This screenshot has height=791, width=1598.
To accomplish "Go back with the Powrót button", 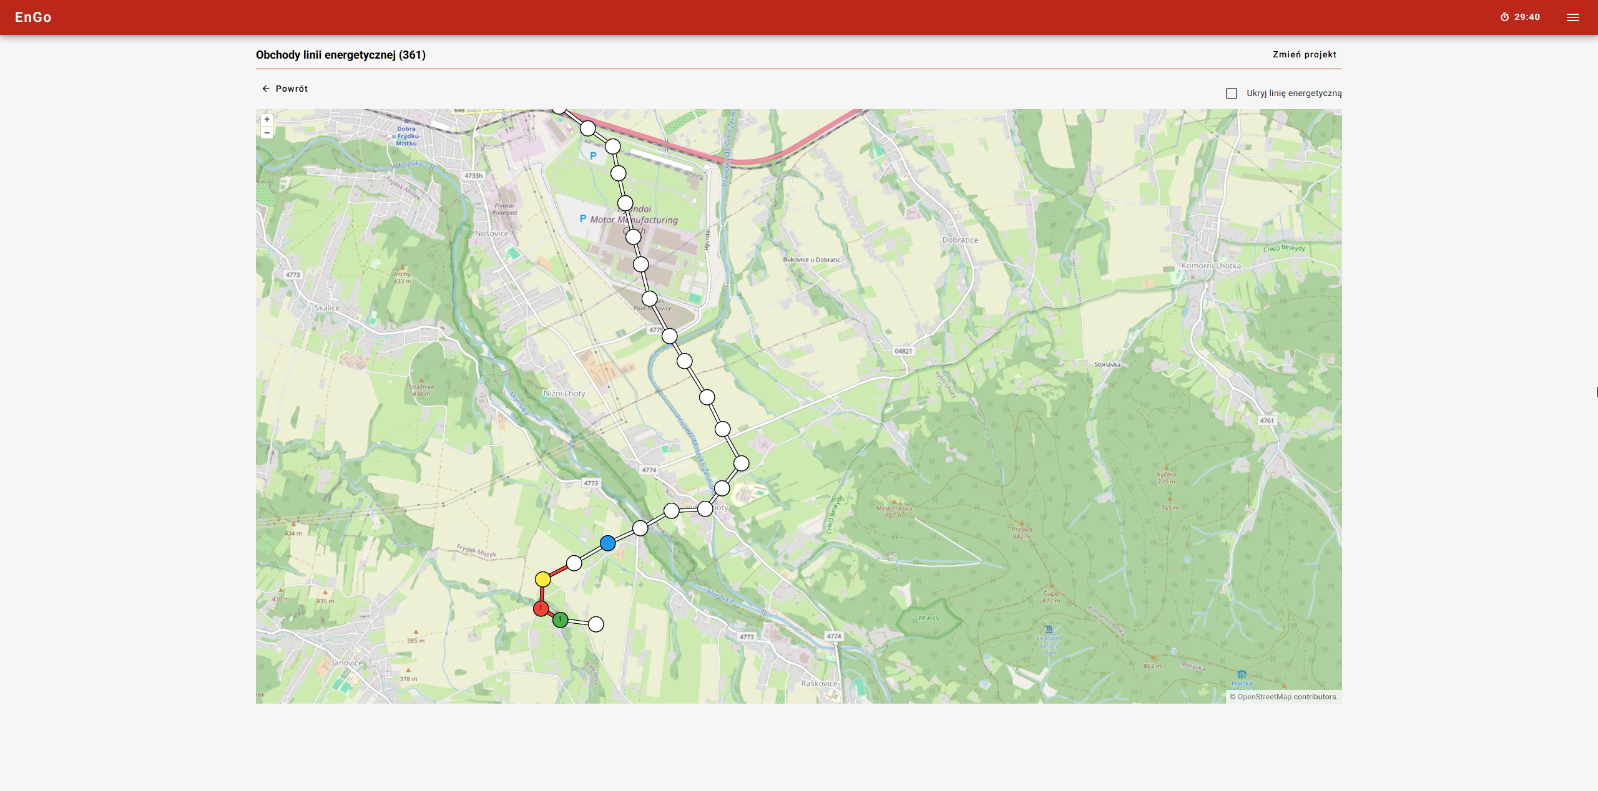I will [292, 89].
